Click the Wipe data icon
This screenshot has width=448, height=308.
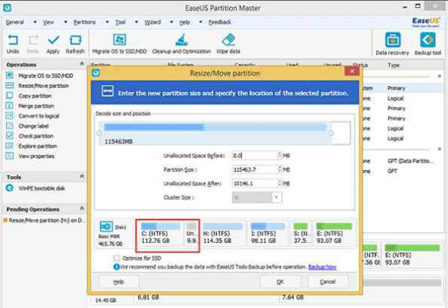228,40
